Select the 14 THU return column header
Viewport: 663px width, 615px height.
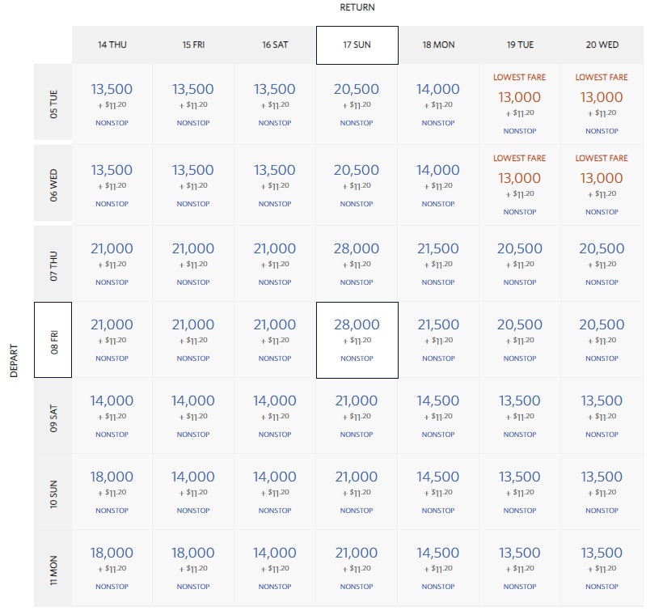tap(112, 45)
